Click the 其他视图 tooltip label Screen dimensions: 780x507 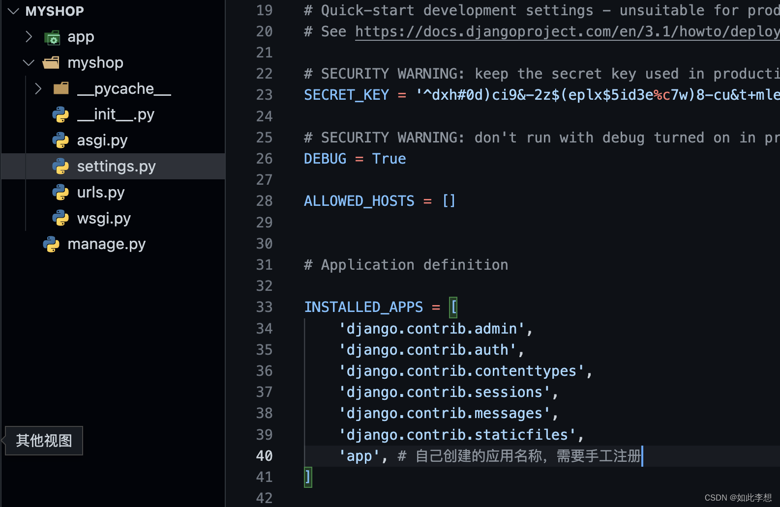click(x=44, y=441)
